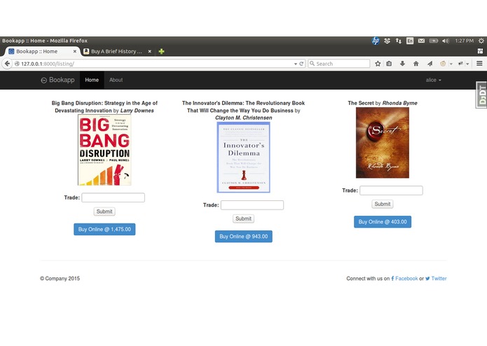Open the About nav item
Viewport: 487px width, 346px height.
point(116,80)
